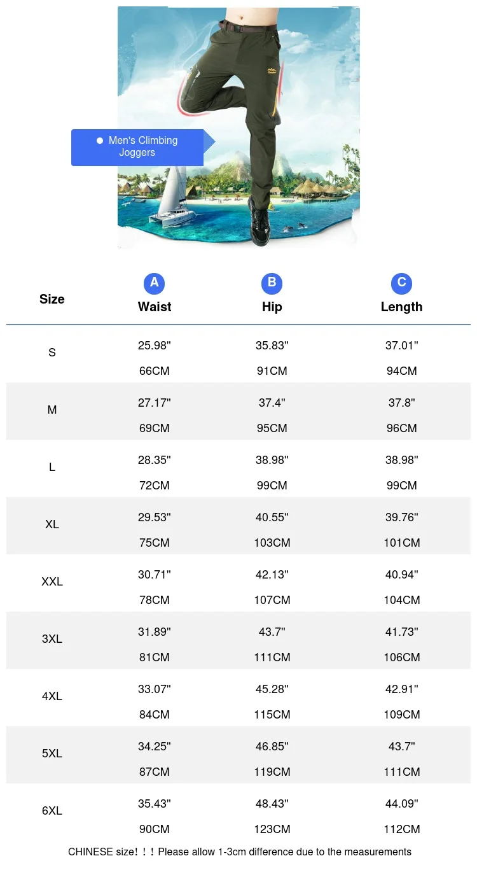Click the black hiking shoe in the photo
The width and height of the screenshot is (477, 891).
click(x=262, y=224)
